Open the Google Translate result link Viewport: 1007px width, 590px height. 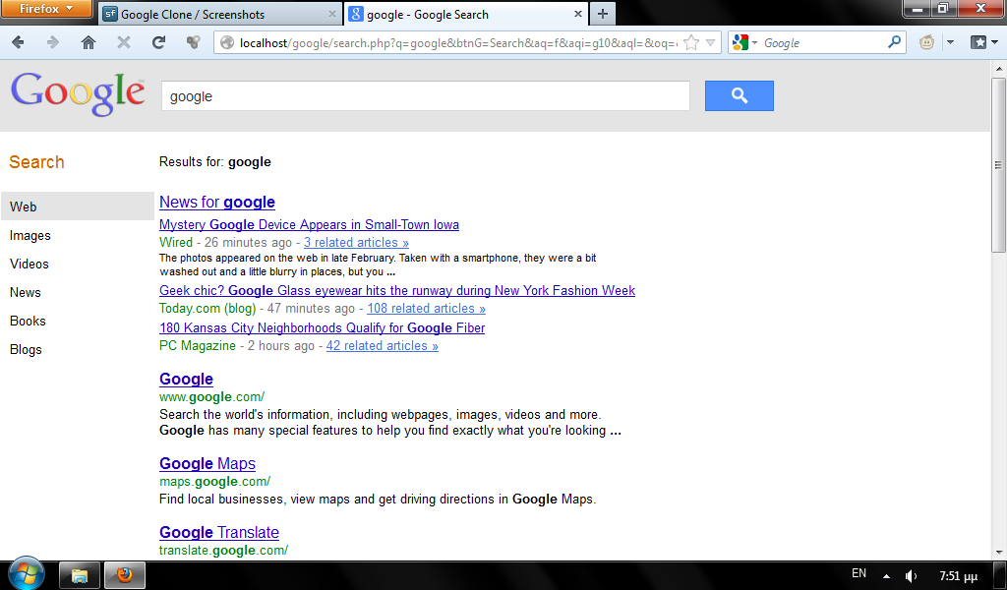(x=219, y=533)
